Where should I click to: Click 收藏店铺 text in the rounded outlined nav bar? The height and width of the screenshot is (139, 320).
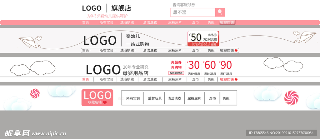[227, 50]
